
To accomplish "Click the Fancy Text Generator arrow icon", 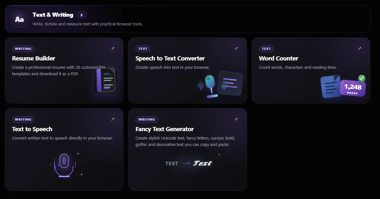I will pyautogui.click(x=236, y=119).
